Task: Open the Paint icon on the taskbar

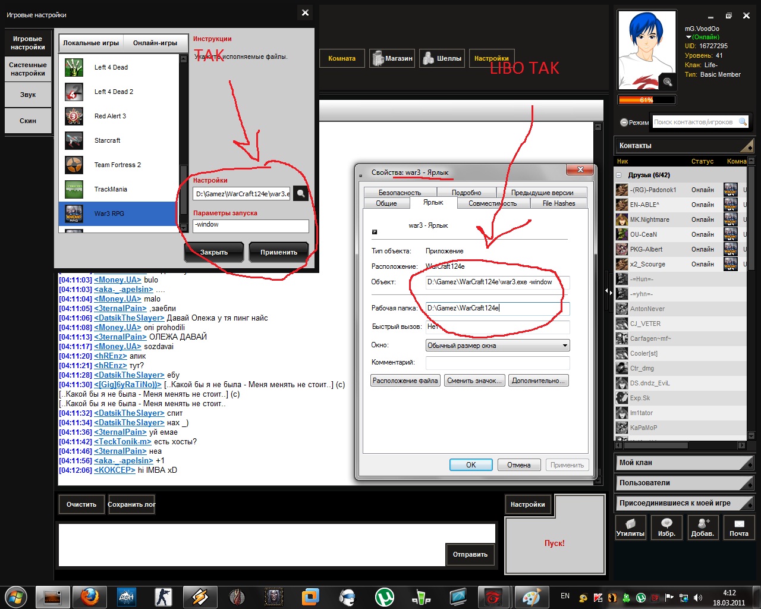Action: tap(530, 597)
